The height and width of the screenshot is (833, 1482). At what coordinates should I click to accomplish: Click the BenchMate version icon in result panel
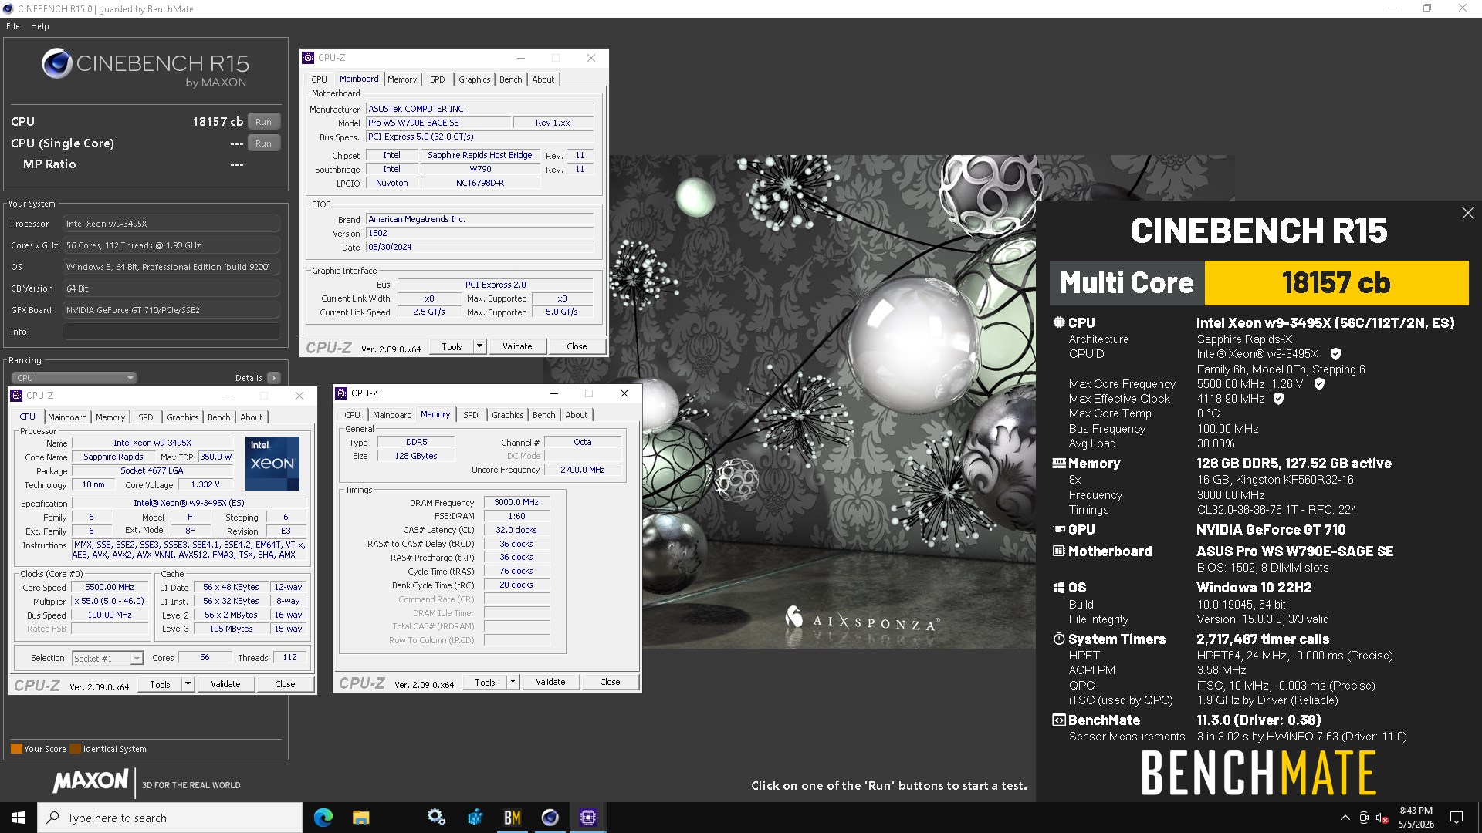click(1059, 720)
